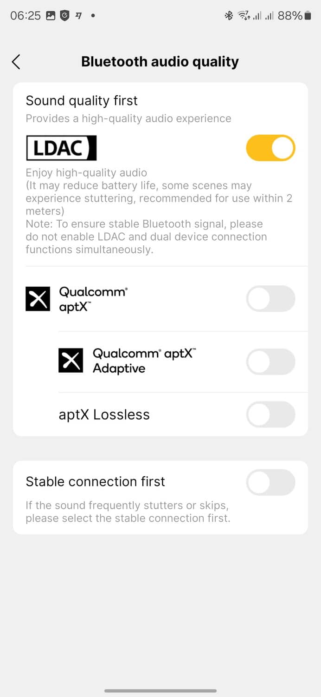Enable the aptX Lossless toggle
Viewport: 321px width, 697px height.
(270, 414)
